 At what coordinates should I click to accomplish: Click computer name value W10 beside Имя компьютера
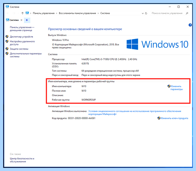click(84, 86)
